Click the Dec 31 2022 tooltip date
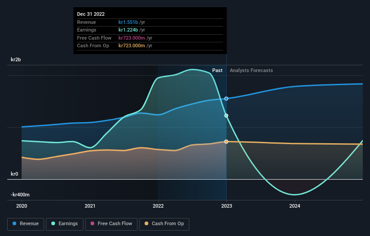Image resolution: width=370 pixels, height=236 pixels. point(91,14)
